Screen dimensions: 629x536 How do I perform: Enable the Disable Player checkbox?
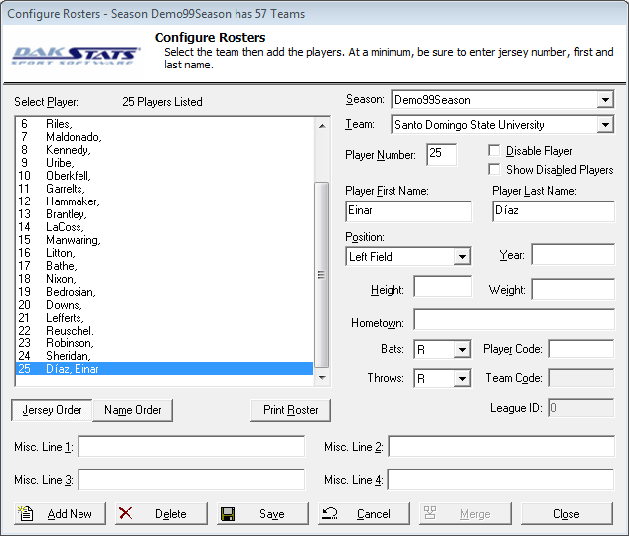click(x=494, y=151)
